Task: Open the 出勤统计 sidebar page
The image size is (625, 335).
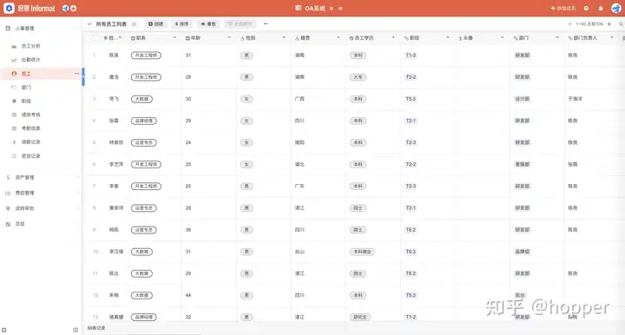Action: pyautogui.click(x=41, y=60)
